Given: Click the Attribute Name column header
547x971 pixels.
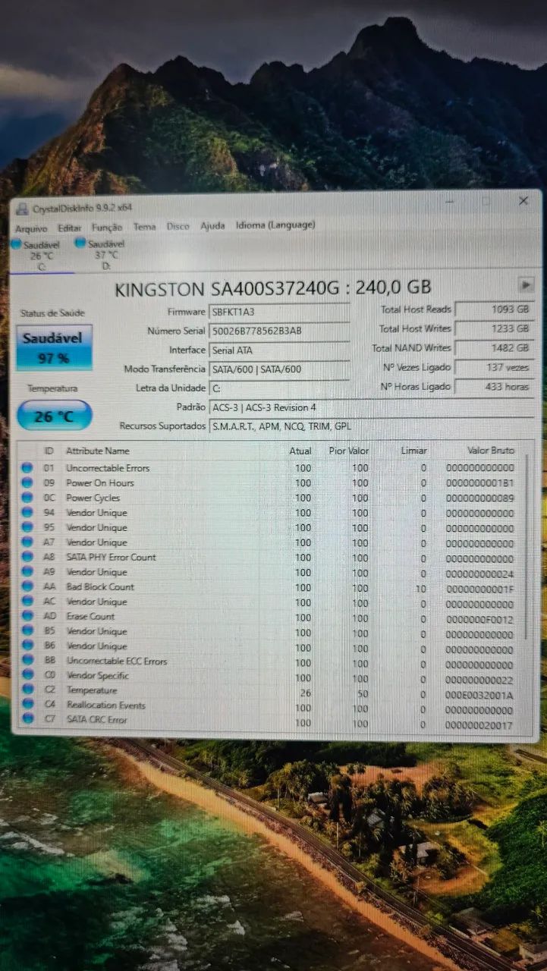Looking at the screenshot, I should 97,451.
